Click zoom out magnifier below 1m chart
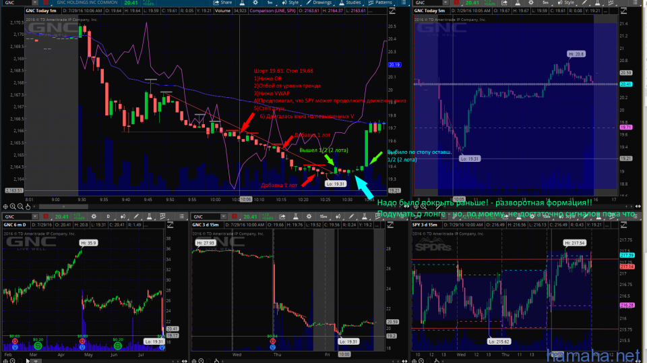 click(20, 206)
